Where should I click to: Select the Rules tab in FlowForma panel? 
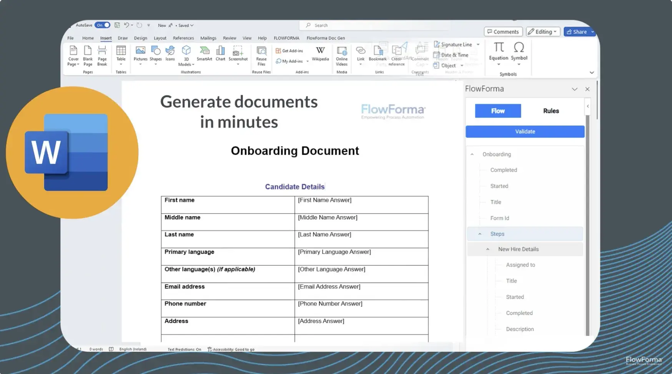(x=551, y=111)
